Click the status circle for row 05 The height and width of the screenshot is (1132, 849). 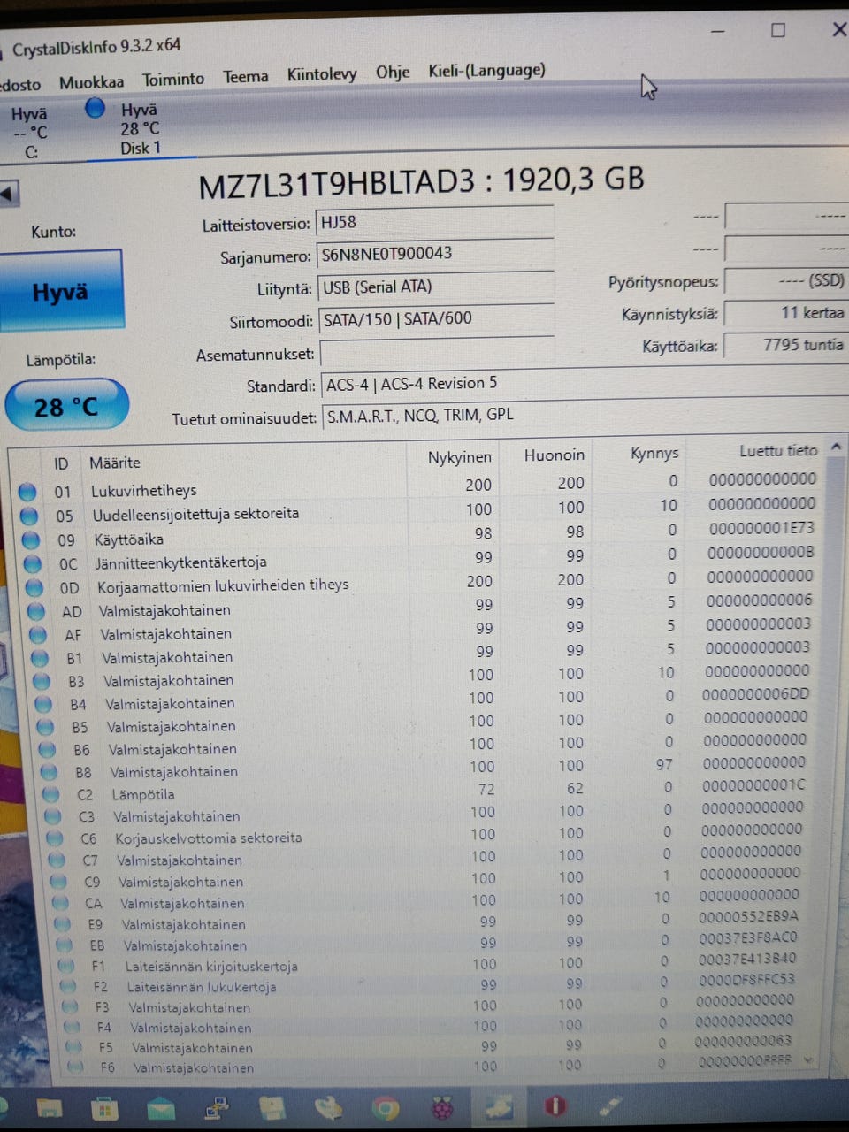[x=29, y=516]
